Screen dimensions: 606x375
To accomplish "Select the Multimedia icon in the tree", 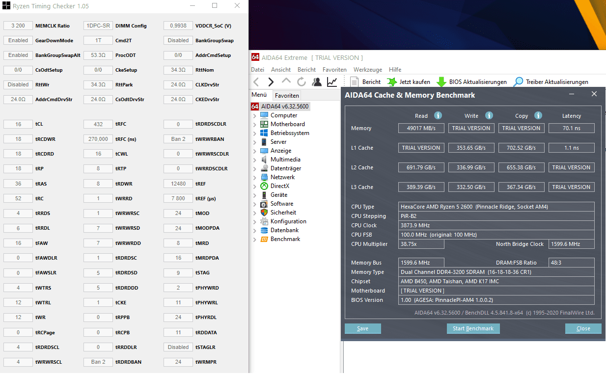I will (264, 160).
